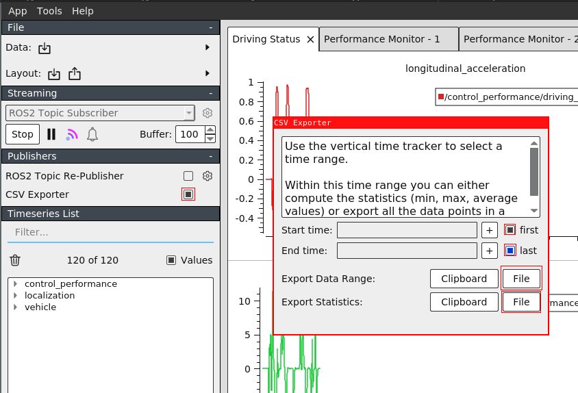Toggle the Values checkbox

pos(172,260)
